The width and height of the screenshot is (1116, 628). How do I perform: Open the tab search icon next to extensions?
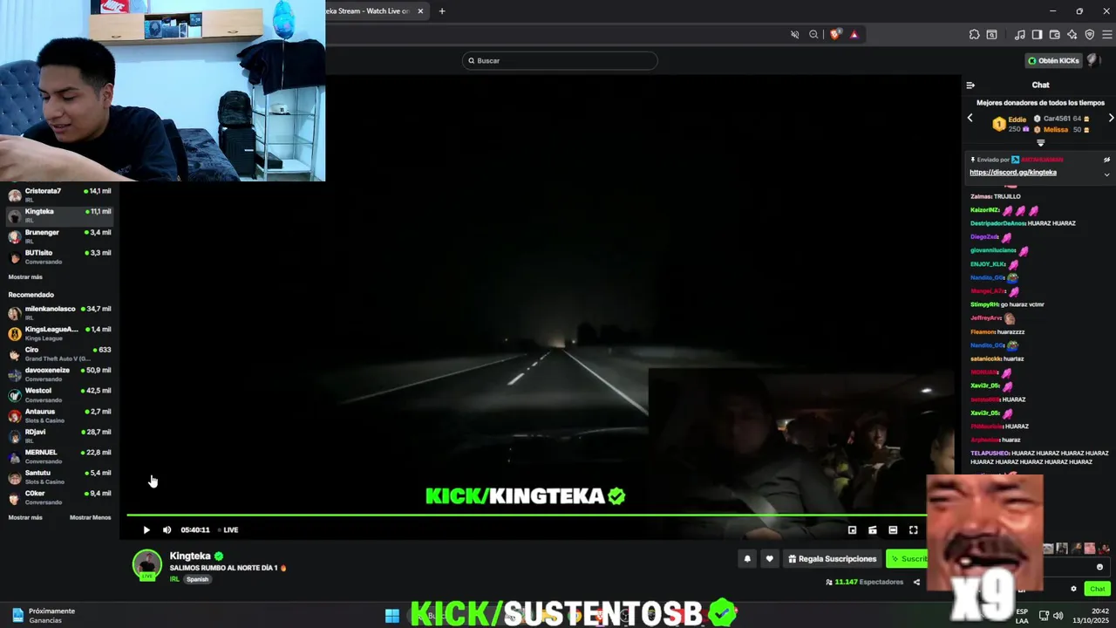point(991,35)
